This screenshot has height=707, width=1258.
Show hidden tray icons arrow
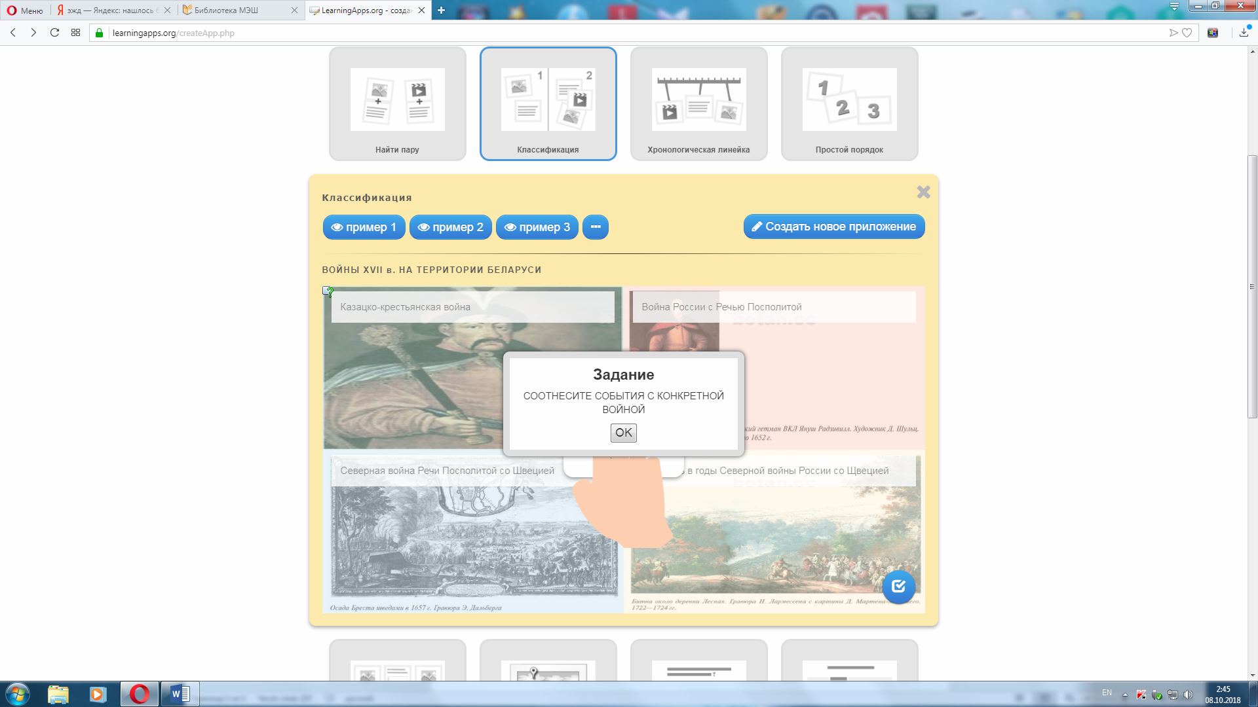[x=1125, y=695]
